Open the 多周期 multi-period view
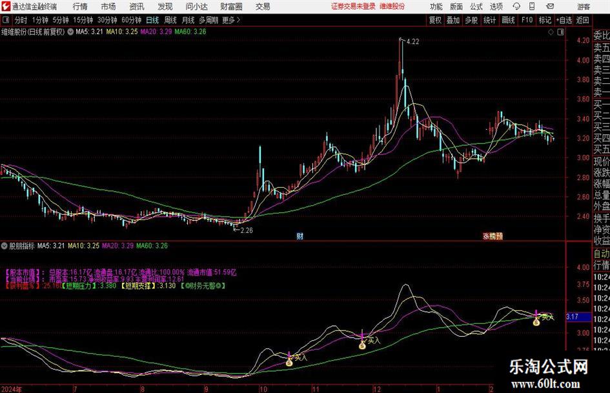 pos(208,20)
